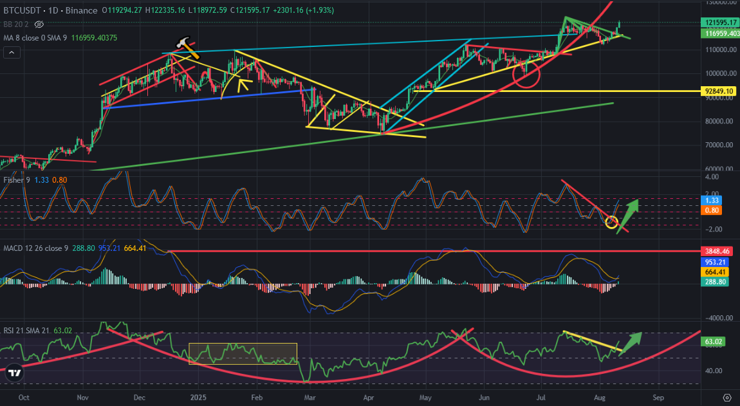Select the red circle drawing on the price chart
This screenshot has height=406, width=740.
526,74
